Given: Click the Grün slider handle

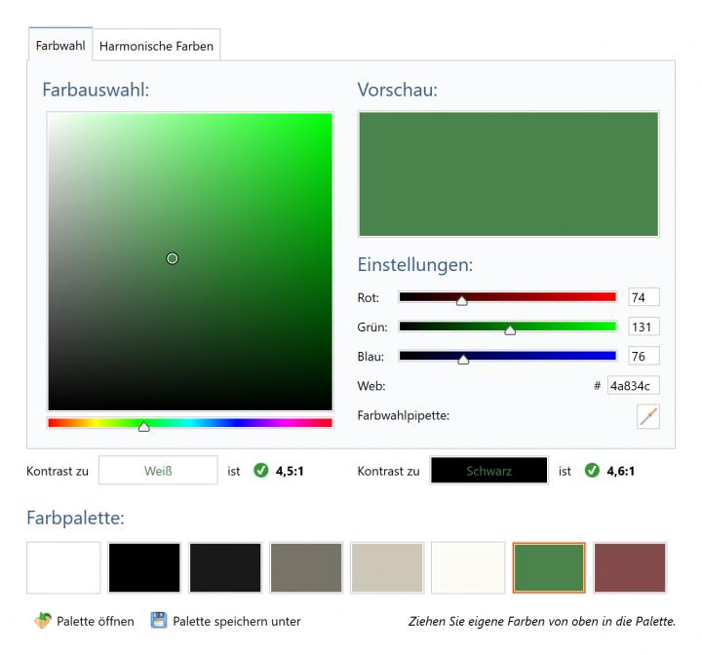Looking at the screenshot, I should click(x=510, y=329).
